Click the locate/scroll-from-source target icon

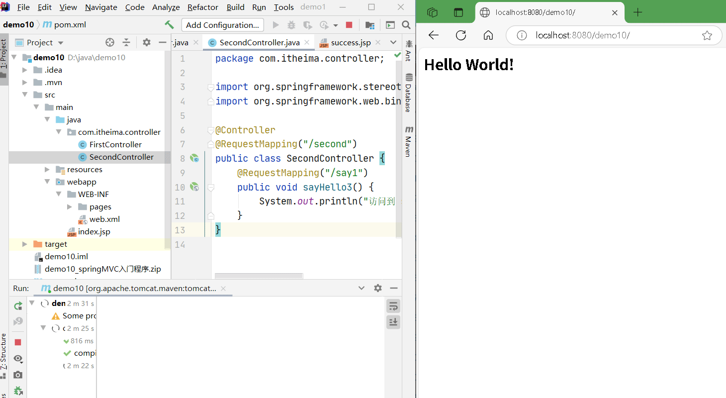click(110, 42)
